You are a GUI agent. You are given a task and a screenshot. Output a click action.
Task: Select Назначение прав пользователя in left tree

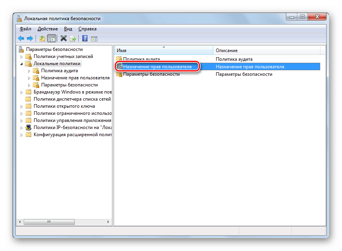[x=75, y=78]
